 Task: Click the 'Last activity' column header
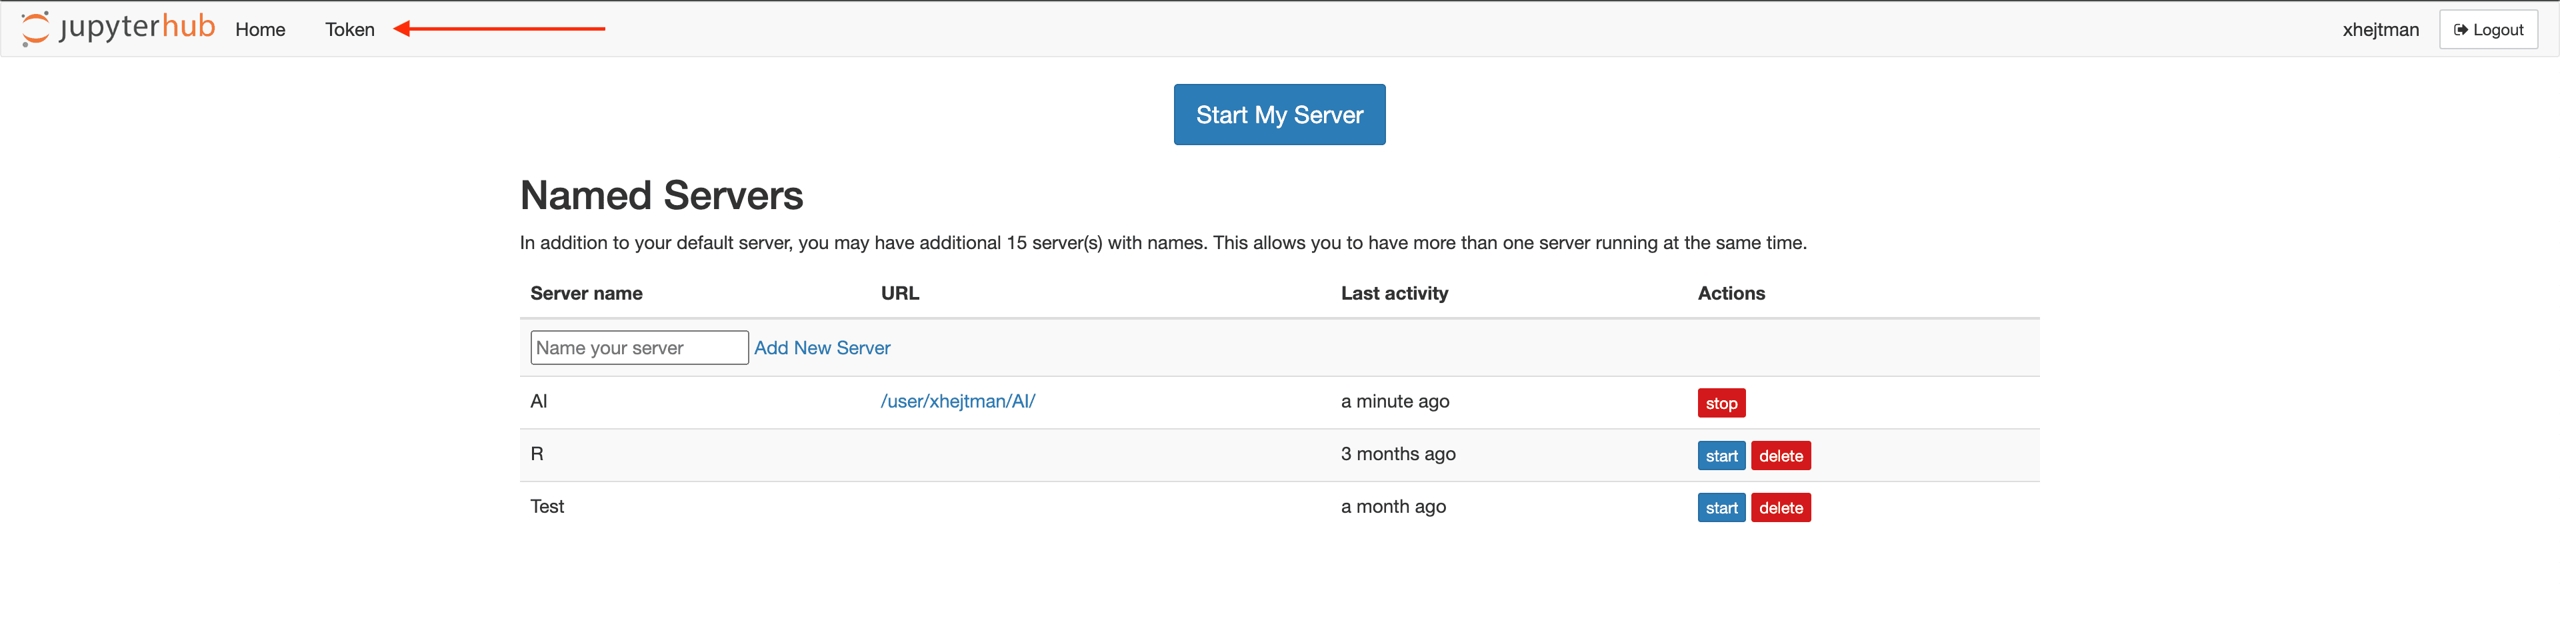pyautogui.click(x=1393, y=294)
